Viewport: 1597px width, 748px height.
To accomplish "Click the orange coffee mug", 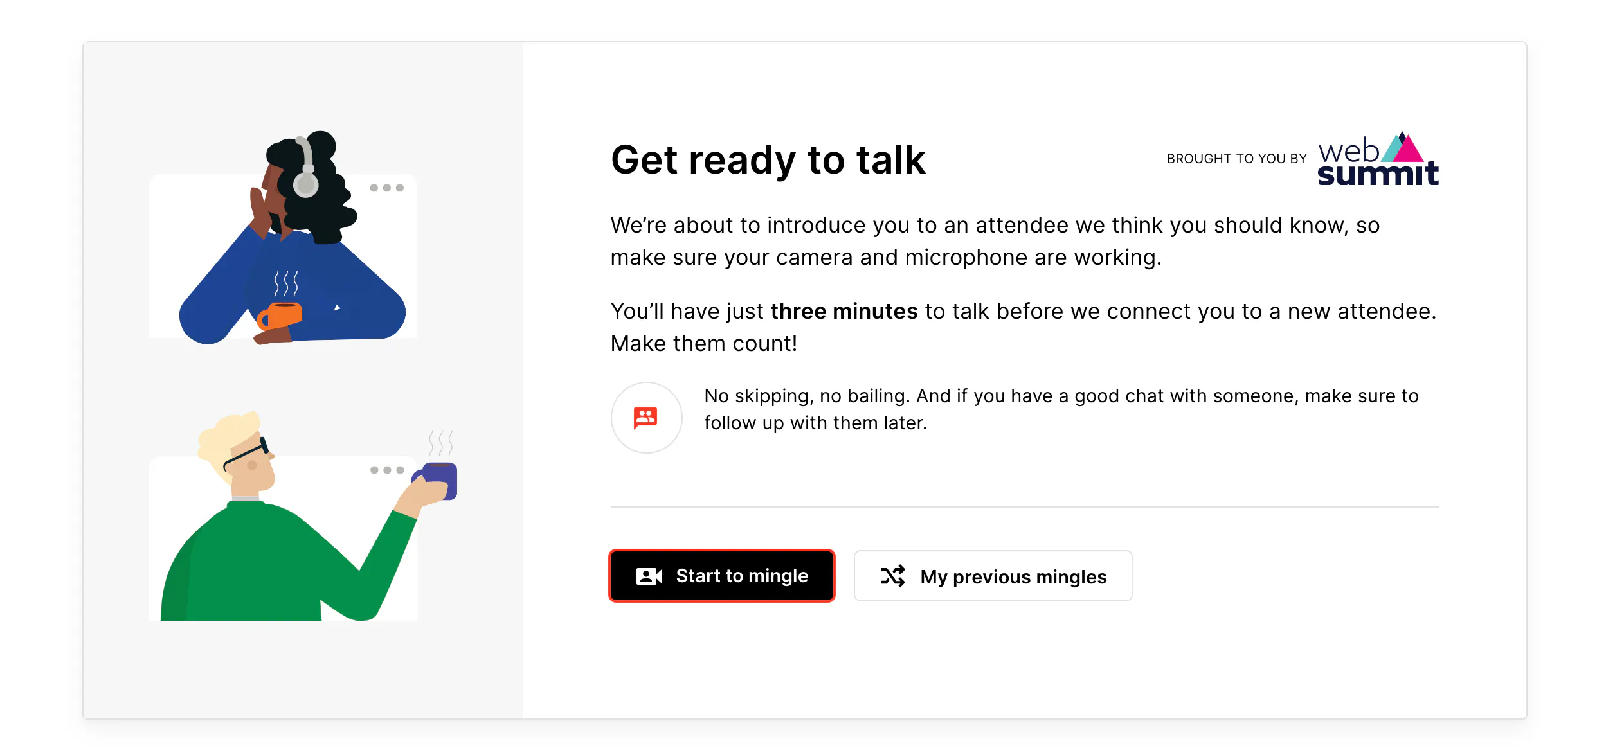I will coord(282,315).
